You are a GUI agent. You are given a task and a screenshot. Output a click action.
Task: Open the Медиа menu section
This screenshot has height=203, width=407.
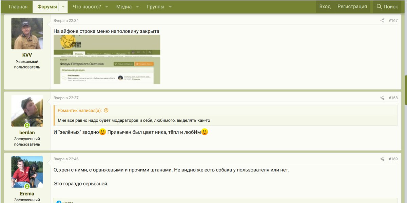click(124, 7)
